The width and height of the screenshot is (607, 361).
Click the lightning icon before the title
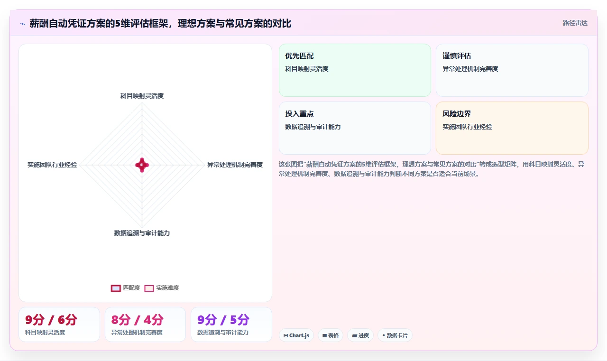pos(23,24)
